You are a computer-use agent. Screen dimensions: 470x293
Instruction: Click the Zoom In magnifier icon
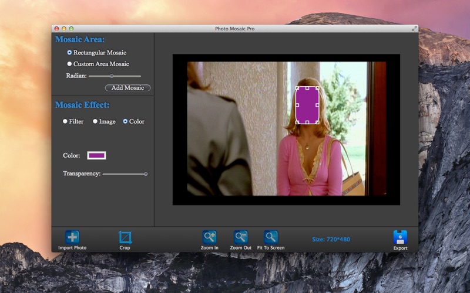point(209,237)
